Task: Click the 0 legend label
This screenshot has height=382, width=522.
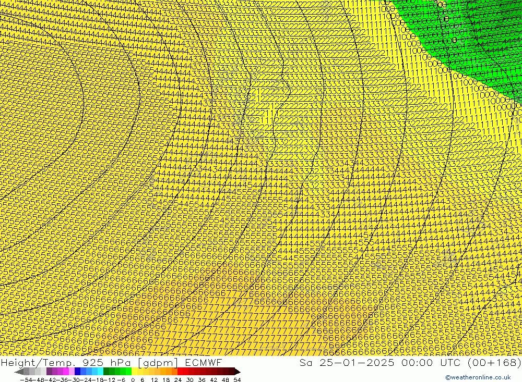Action: pyautogui.click(x=133, y=380)
